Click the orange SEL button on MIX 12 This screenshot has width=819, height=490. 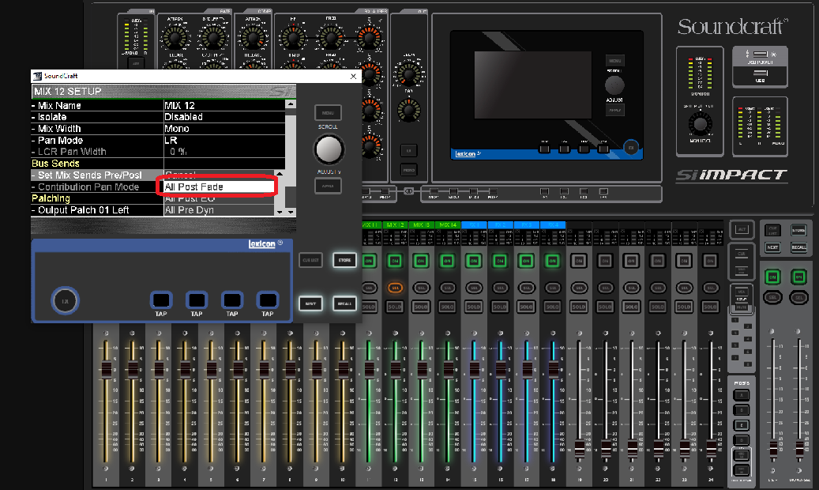click(395, 288)
